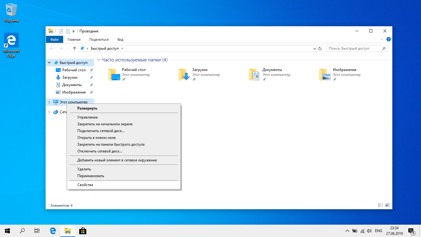Select Быстрый доступ in navigation pane
The width and height of the screenshot is (421, 237).
point(73,63)
